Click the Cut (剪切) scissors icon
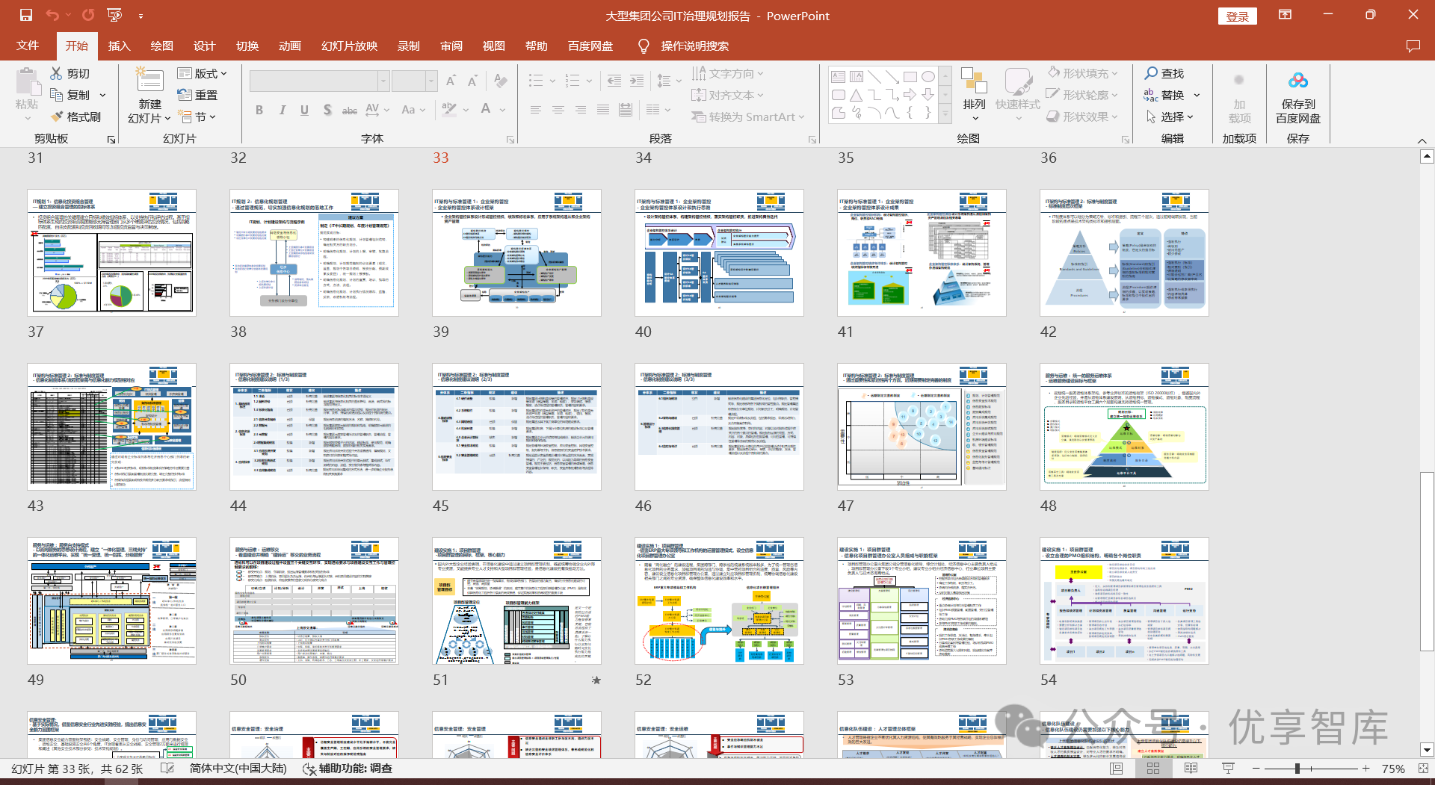This screenshot has height=785, width=1435. click(56, 73)
